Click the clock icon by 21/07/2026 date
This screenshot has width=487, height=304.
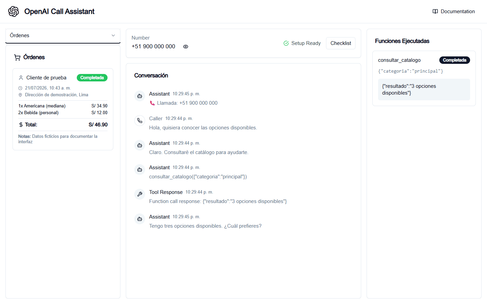[20, 88]
